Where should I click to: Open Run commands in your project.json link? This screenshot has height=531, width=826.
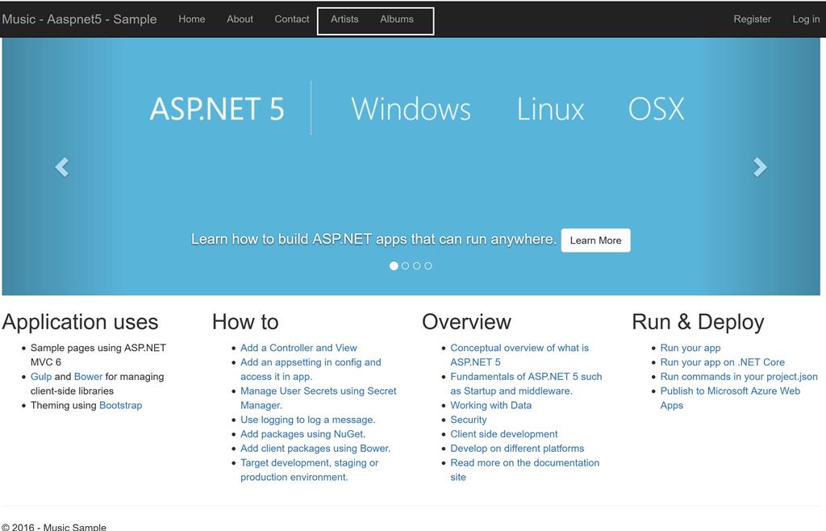tap(739, 377)
